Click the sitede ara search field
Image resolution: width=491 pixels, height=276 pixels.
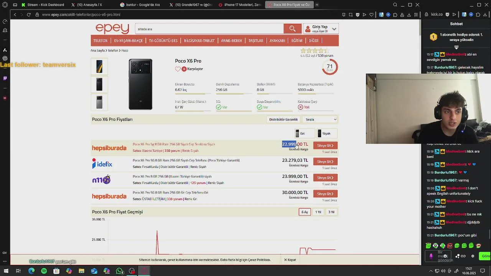(x=209, y=29)
